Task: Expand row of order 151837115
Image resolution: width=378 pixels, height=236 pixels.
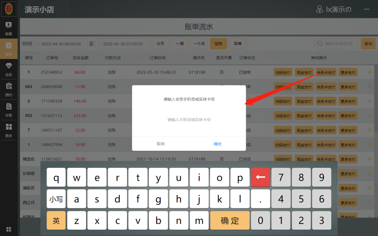Action: [369, 115]
